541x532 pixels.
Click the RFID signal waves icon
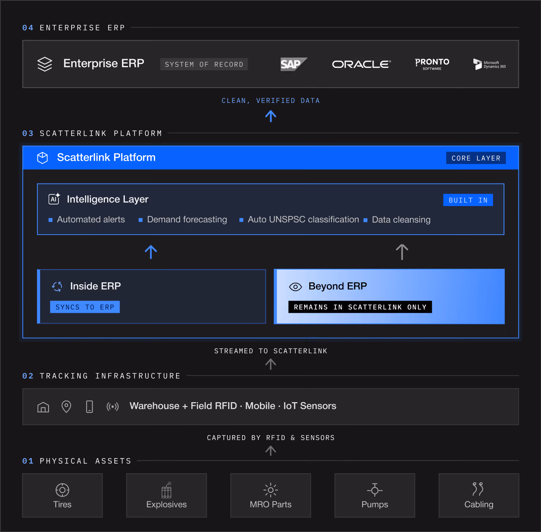pyautogui.click(x=112, y=407)
